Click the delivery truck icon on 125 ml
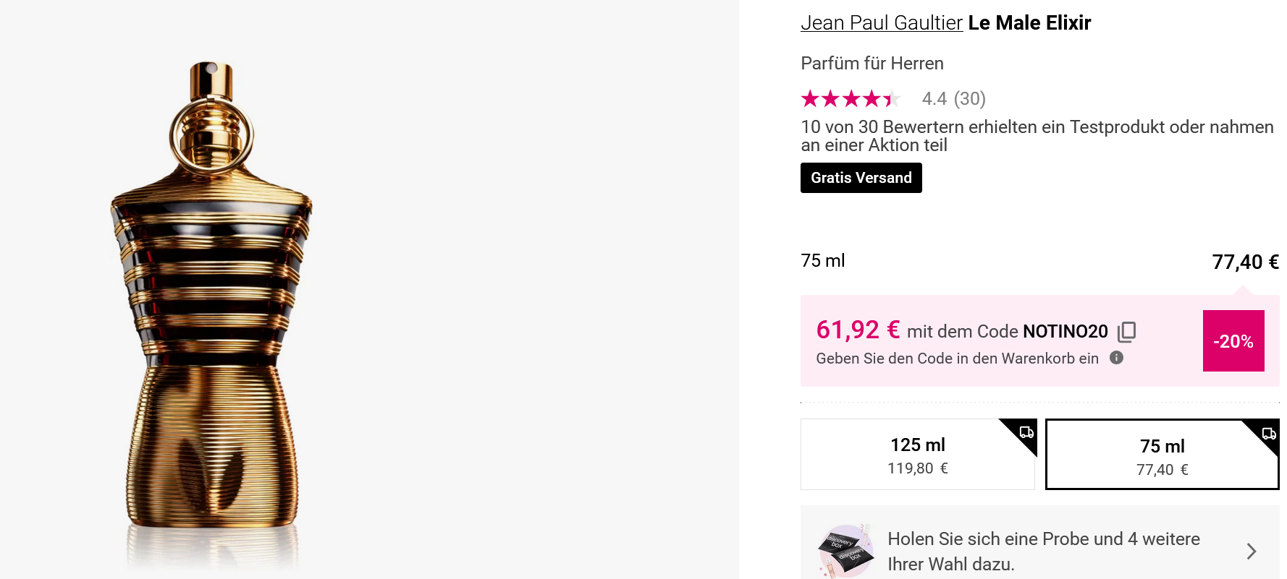Screen dimensions: 1287x579 coord(1026,432)
